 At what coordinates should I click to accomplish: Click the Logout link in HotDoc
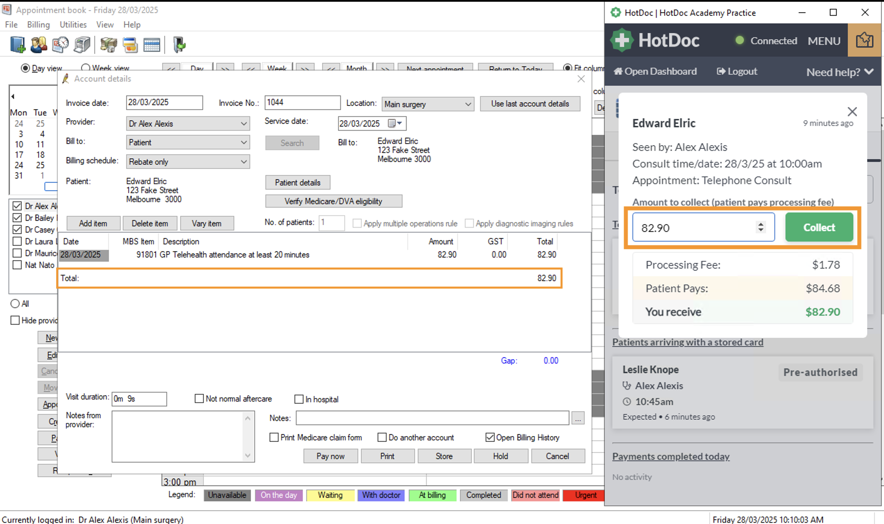tap(737, 71)
